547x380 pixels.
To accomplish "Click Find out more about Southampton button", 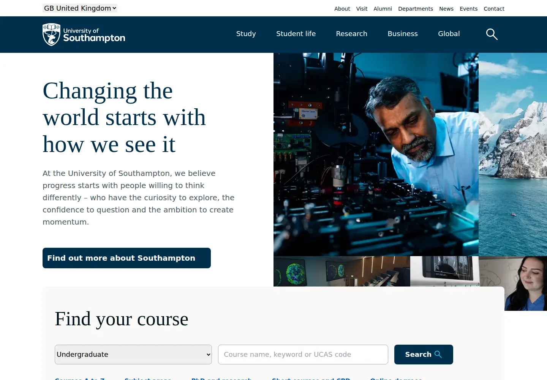I will tap(126, 258).
